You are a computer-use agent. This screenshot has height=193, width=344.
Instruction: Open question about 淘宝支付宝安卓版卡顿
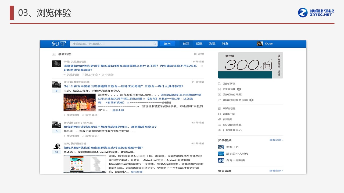[x=103, y=148]
